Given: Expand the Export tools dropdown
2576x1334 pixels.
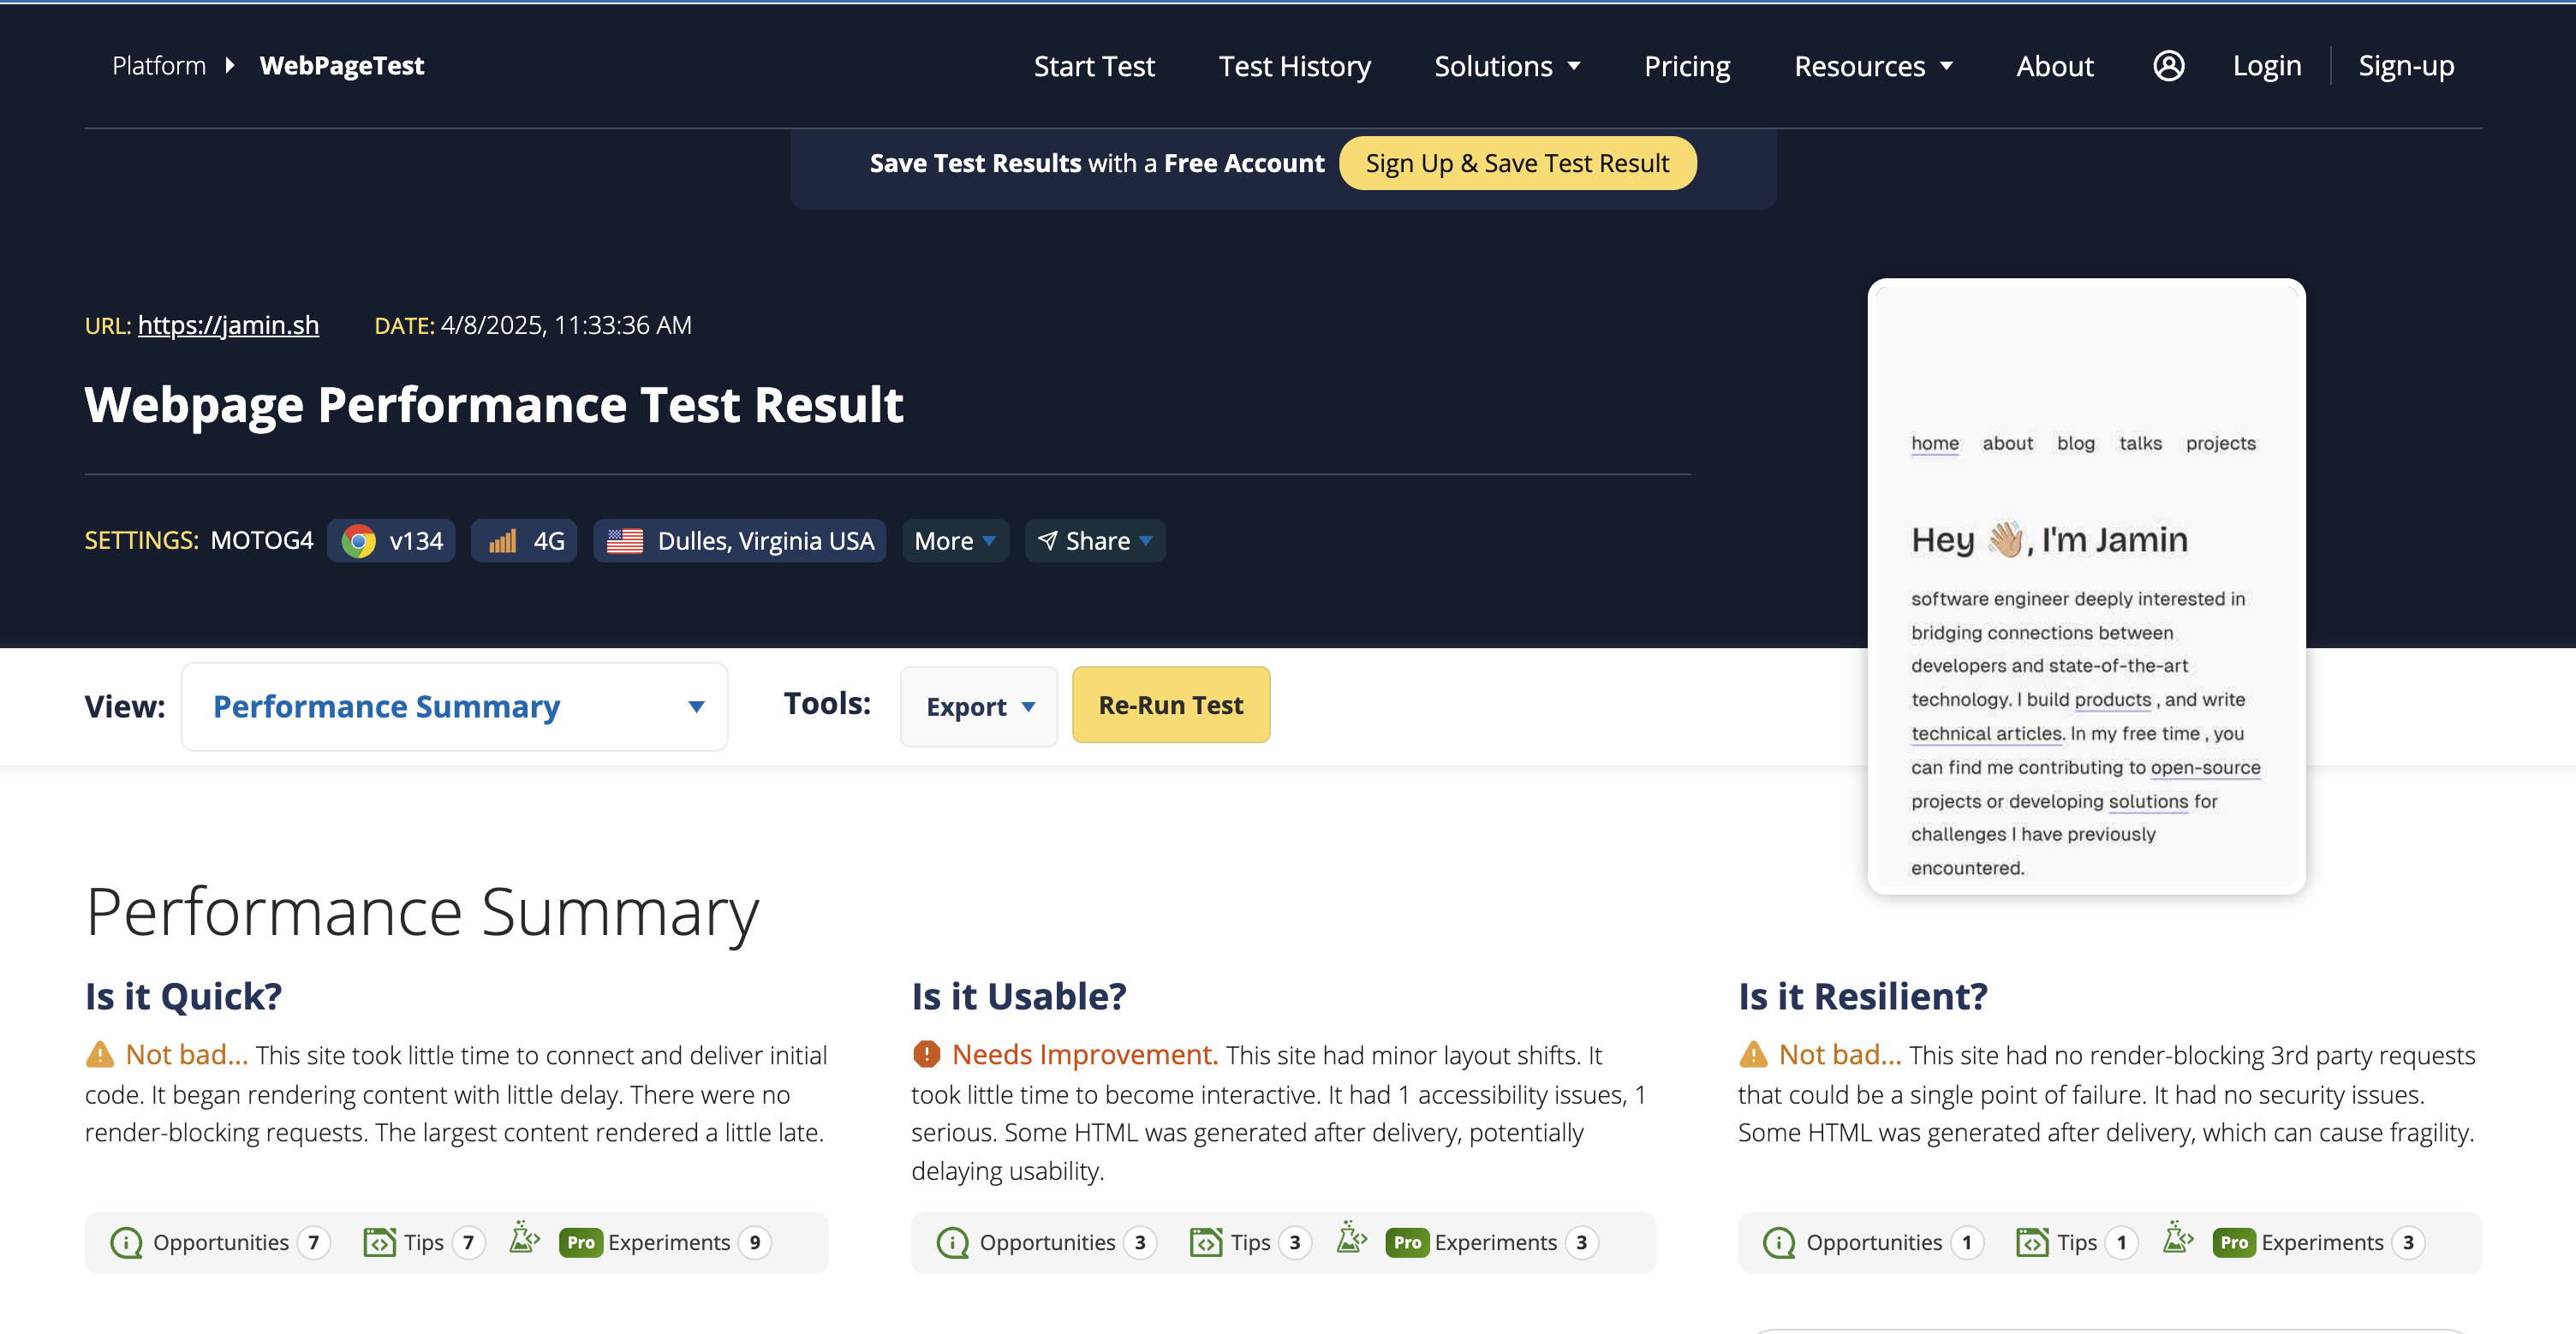Looking at the screenshot, I should coord(978,706).
